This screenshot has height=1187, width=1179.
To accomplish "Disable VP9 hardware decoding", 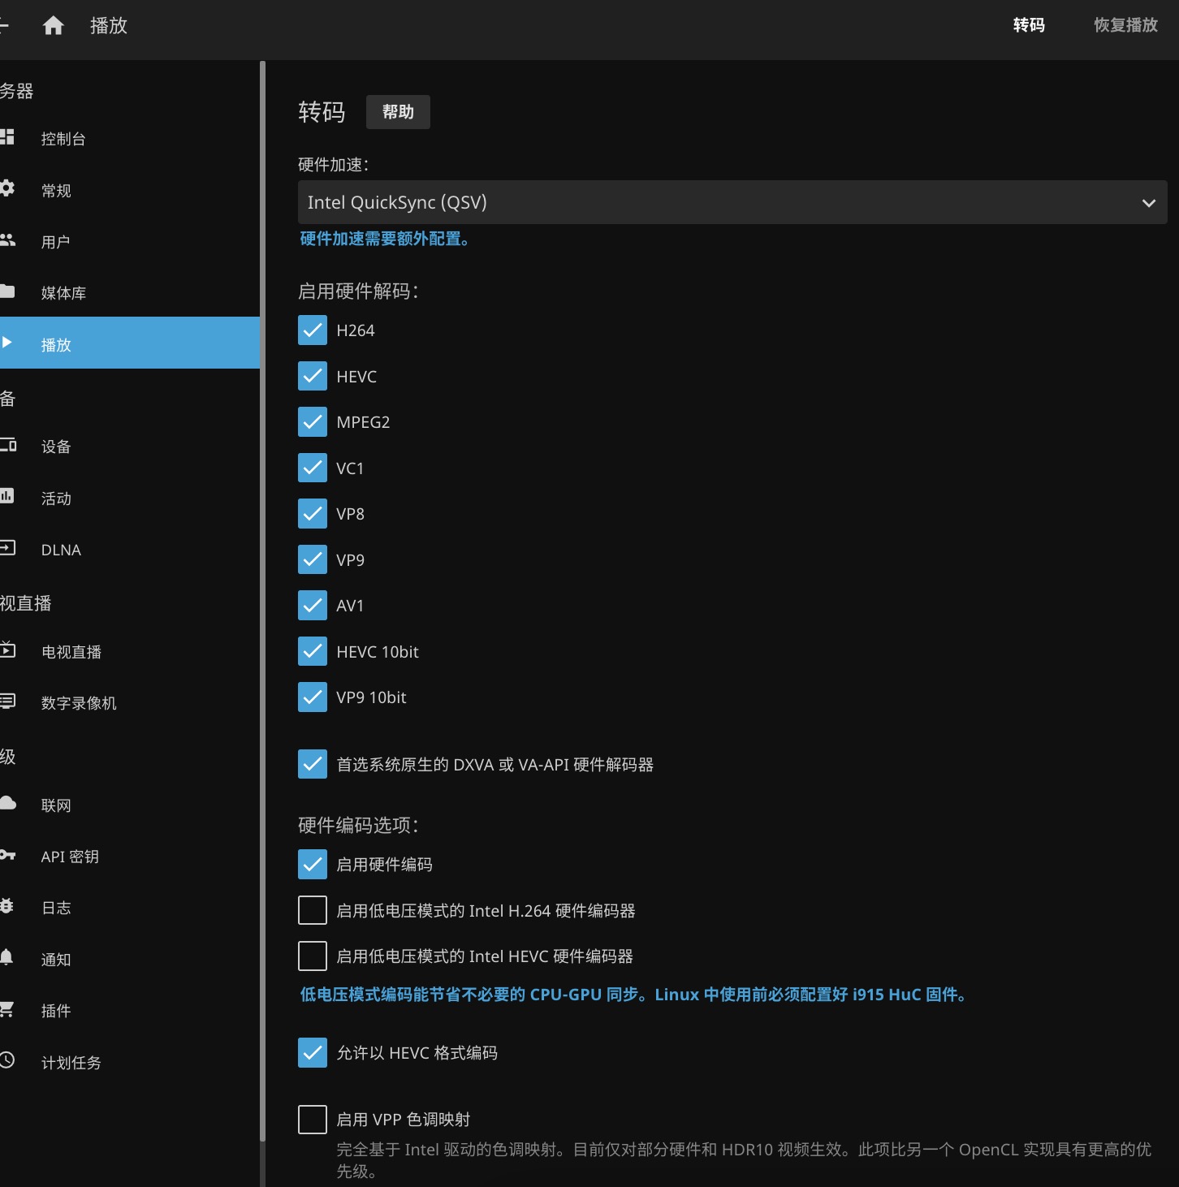I will [313, 559].
